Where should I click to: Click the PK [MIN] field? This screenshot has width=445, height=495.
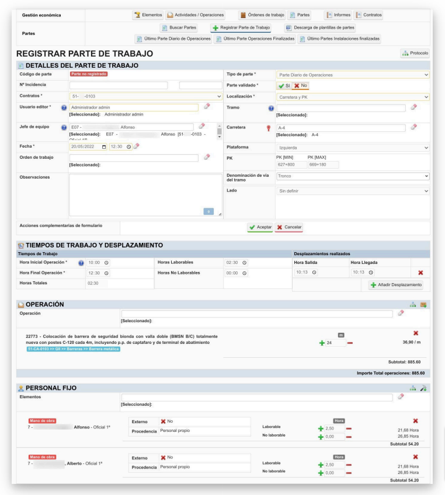pyautogui.click(x=291, y=165)
